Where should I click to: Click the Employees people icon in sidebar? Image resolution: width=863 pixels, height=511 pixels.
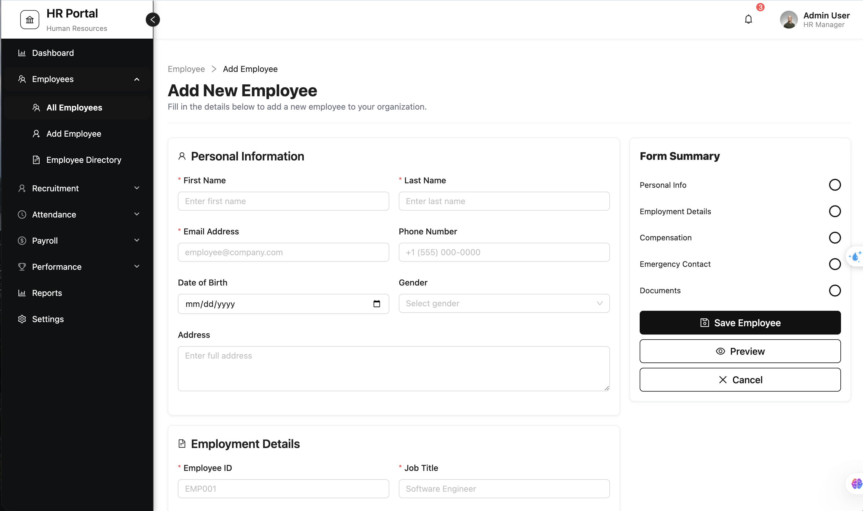click(x=22, y=79)
